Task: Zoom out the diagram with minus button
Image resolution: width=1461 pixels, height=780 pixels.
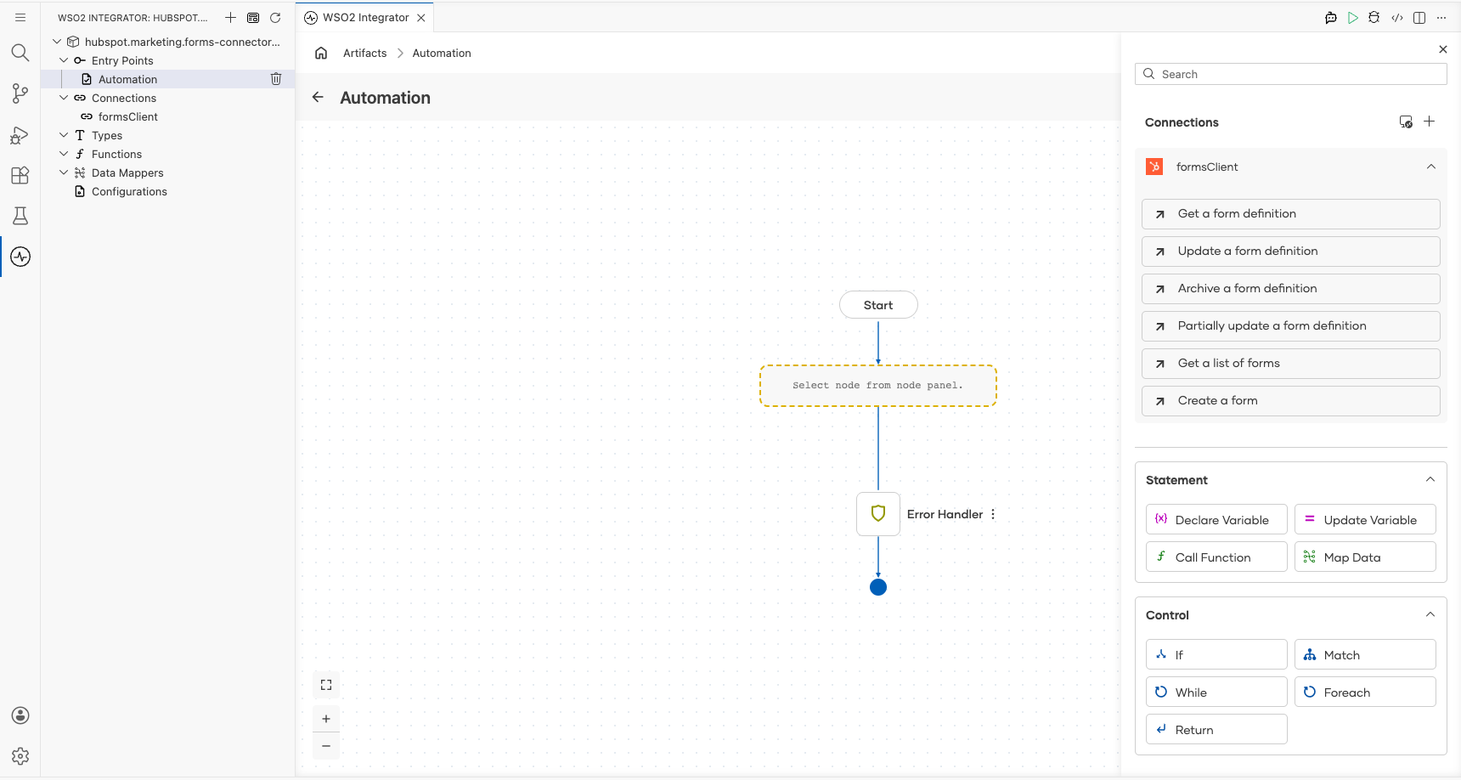Action: pos(326,746)
